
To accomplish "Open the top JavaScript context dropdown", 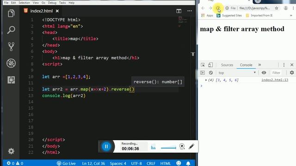I will pyautogui.click(x=237, y=73).
